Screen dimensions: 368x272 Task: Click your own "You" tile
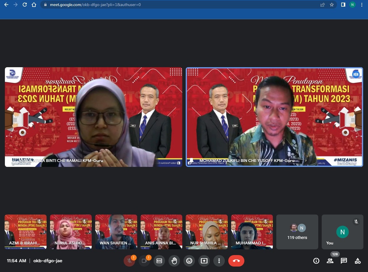(342, 232)
